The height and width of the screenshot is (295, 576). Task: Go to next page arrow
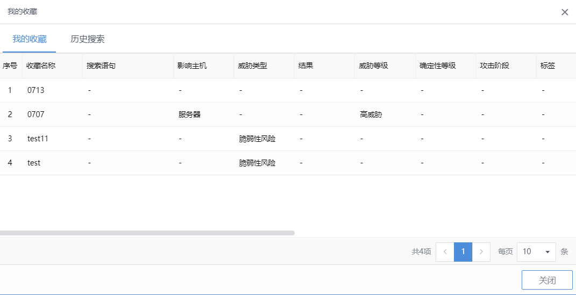tap(481, 251)
